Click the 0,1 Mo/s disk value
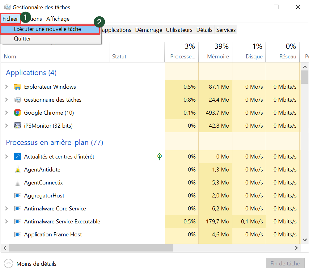The width and height of the screenshot is (309, 275). (x=252, y=222)
